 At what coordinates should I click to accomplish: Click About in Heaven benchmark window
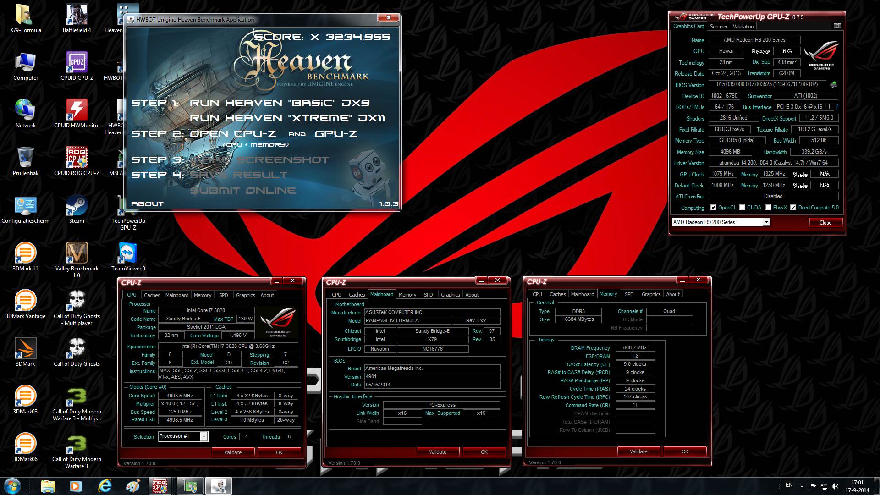[x=147, y=204]
